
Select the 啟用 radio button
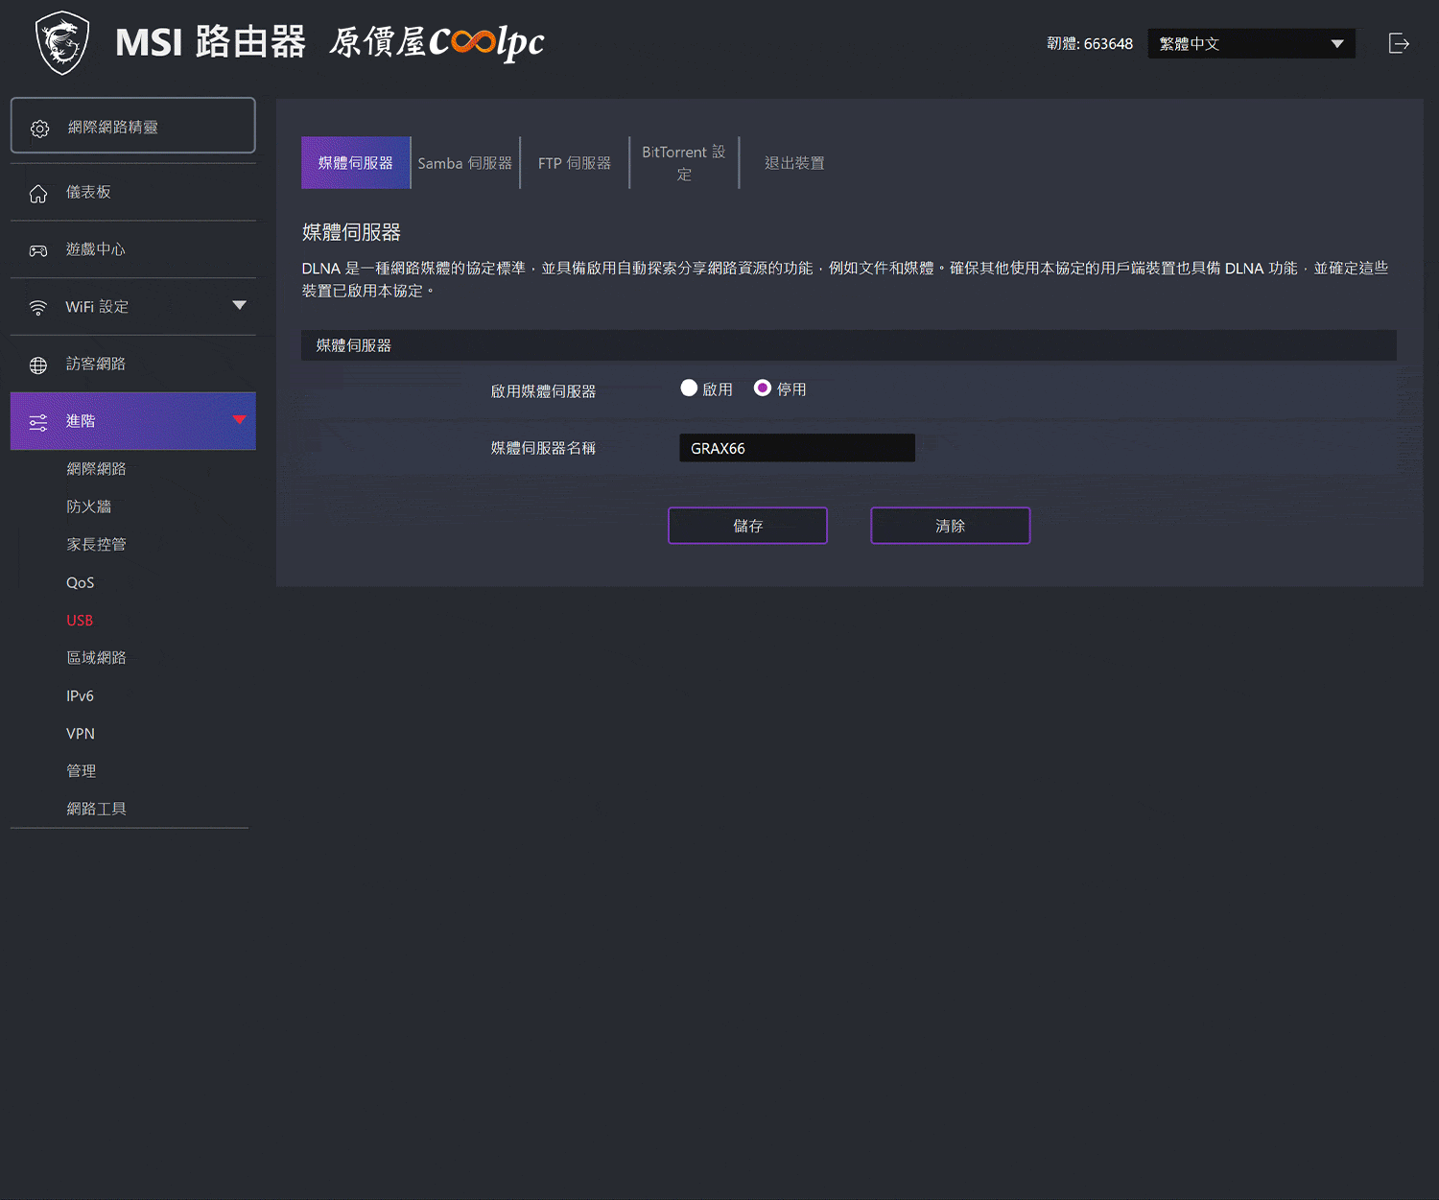tap(689, 388)
